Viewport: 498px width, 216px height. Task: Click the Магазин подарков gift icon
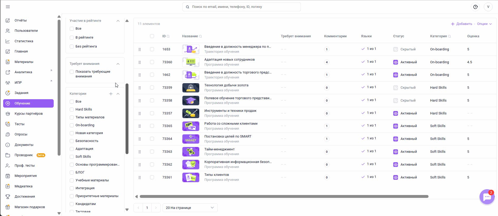point(8,207)
